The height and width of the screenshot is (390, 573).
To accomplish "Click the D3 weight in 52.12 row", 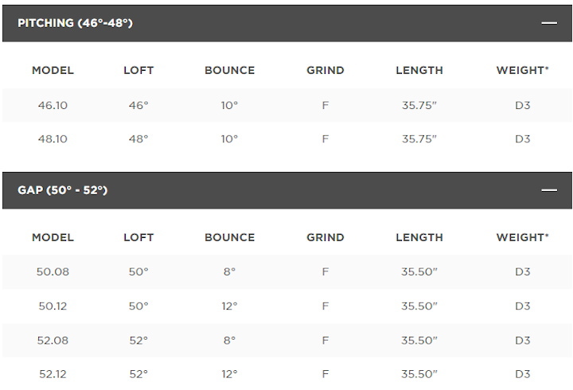I will [523, 374].
